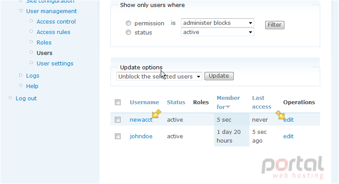
Task: Open the Help page
Action: click(x=32, y=86)
